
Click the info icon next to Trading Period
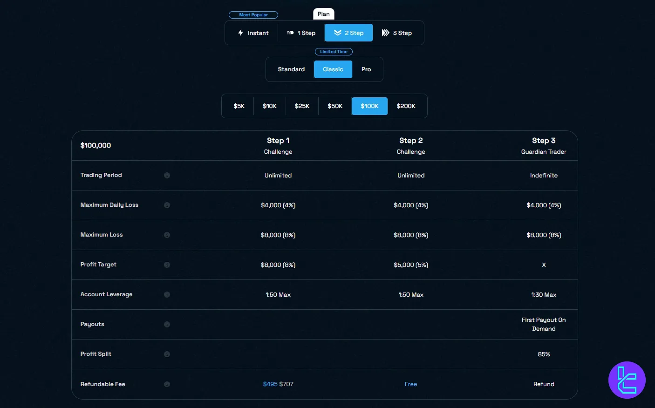pos(167,176)
